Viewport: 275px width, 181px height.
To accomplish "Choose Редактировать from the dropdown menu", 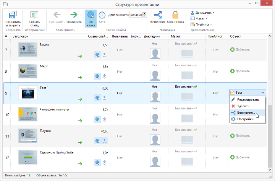I will (247, 99).
